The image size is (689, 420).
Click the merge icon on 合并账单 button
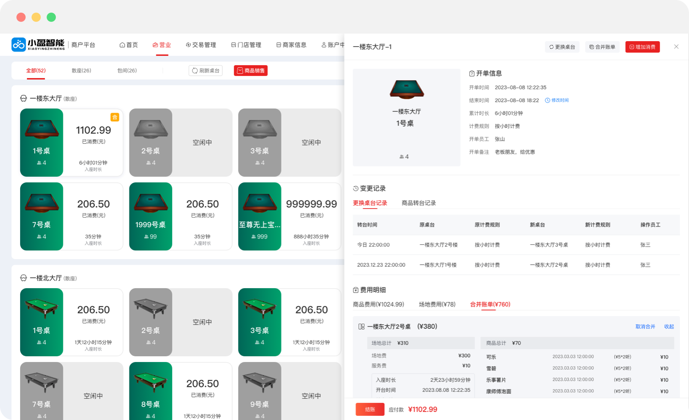coord(591,47)
